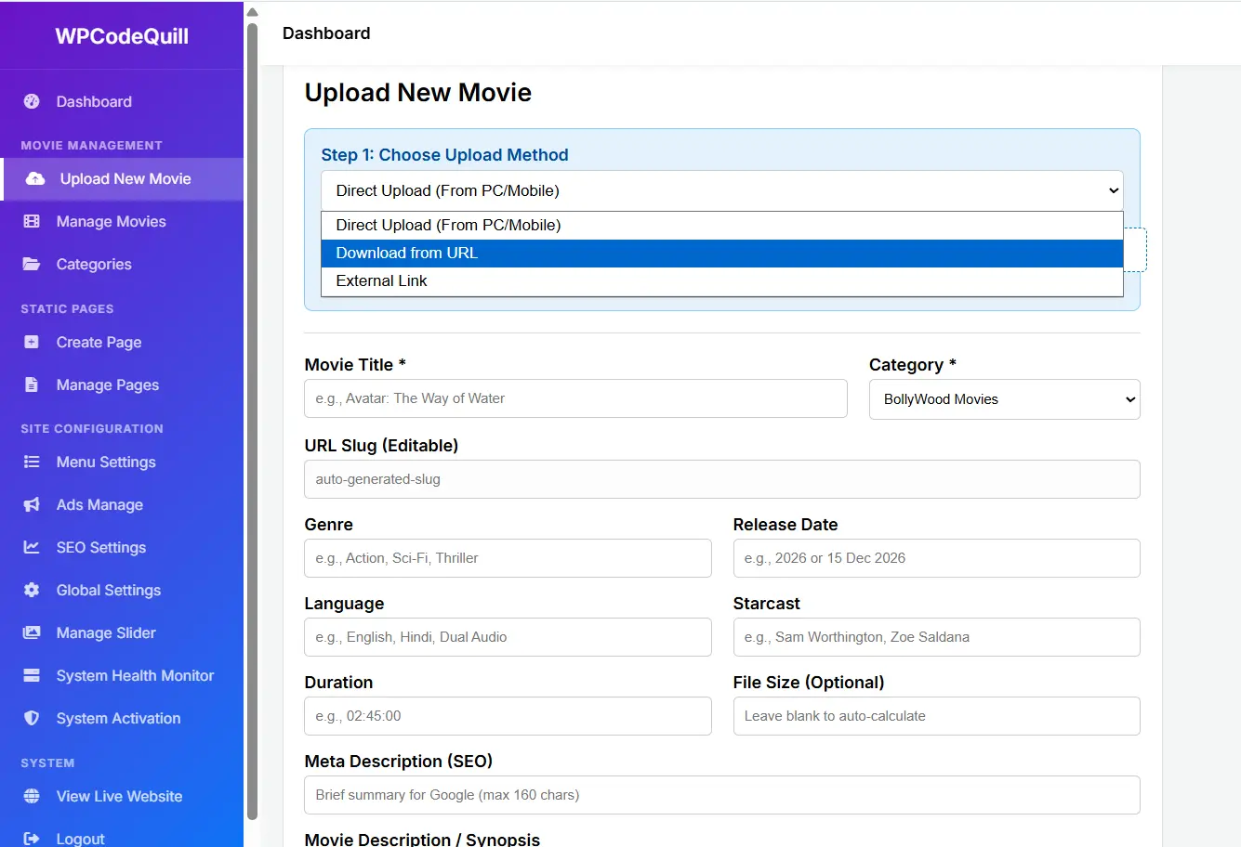Select Direct Upload (From PC/Mobile) option in list
Viewport: 1241px width, 847px height.
pyautogui.click(x=722, y=226)
